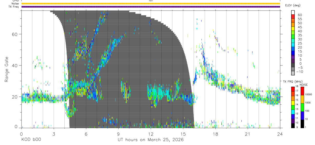This screenshot has height=145, width=315.
Task: Click the '10000' label on NOISE colorbar
Action: (x=309, y=94)
